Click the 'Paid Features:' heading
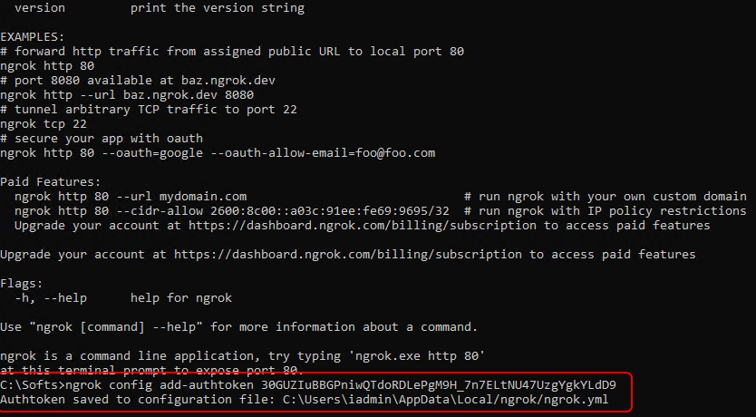 coord(51,181)
